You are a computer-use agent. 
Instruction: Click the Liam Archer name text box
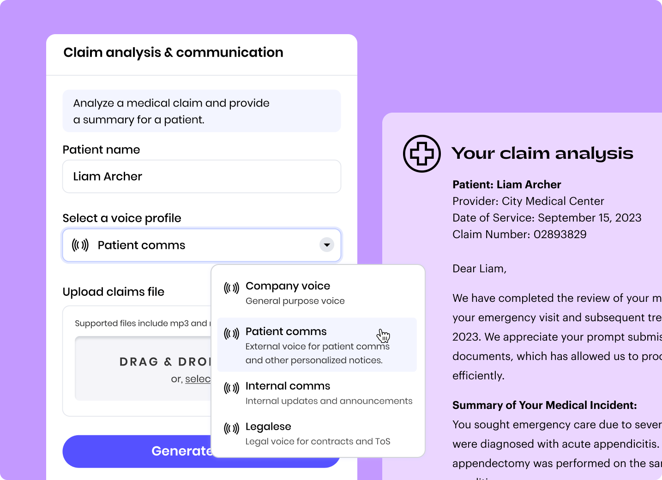coord(202,176)
